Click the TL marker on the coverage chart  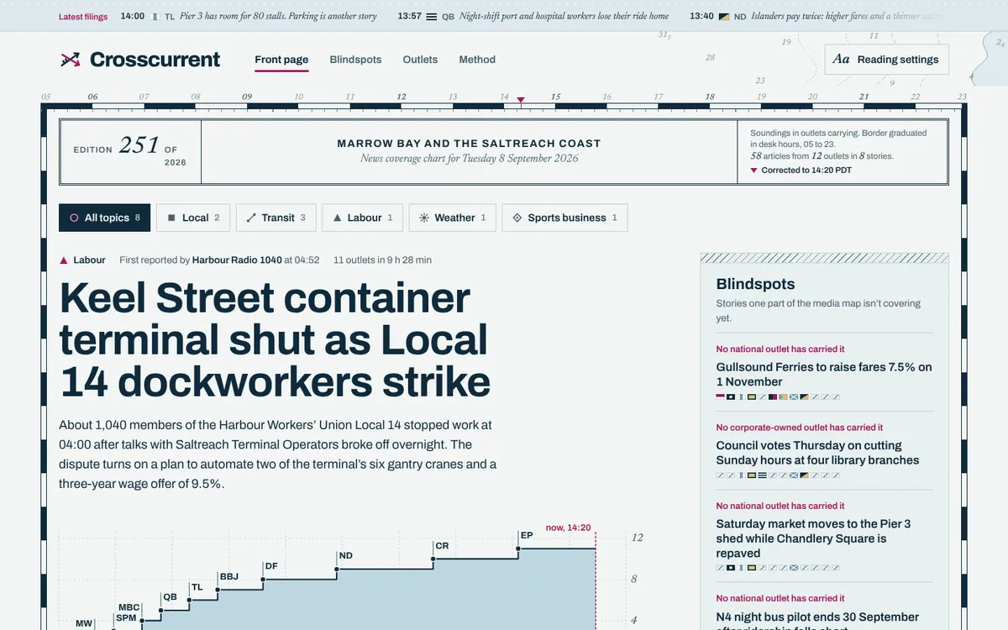tap(189, 601)
